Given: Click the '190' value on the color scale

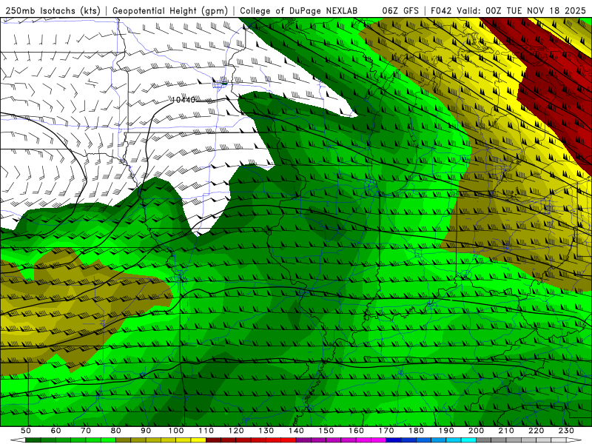Looking at the screenshot, I should (x=446, y=431).
